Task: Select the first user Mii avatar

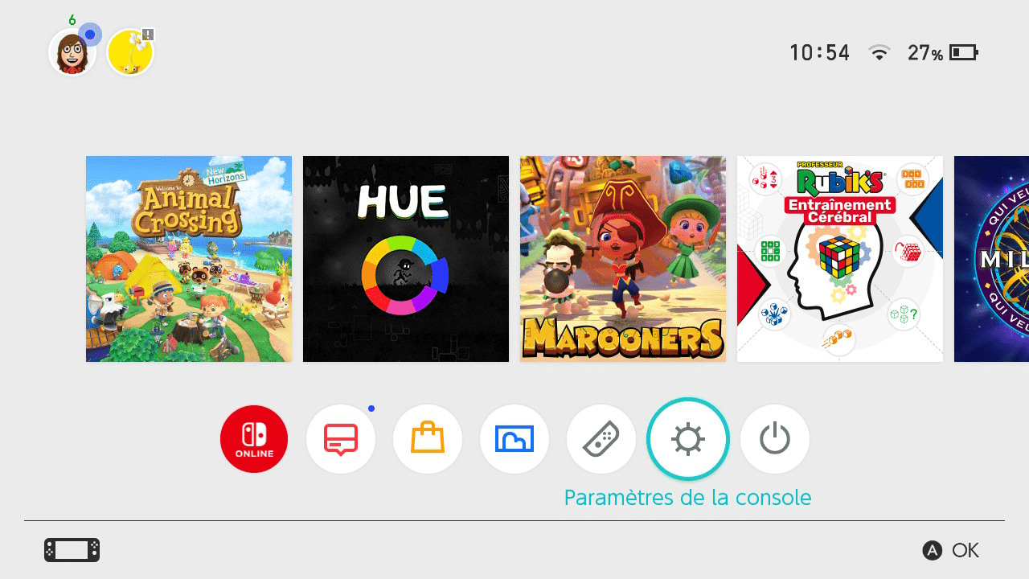Action: (72, 53)
